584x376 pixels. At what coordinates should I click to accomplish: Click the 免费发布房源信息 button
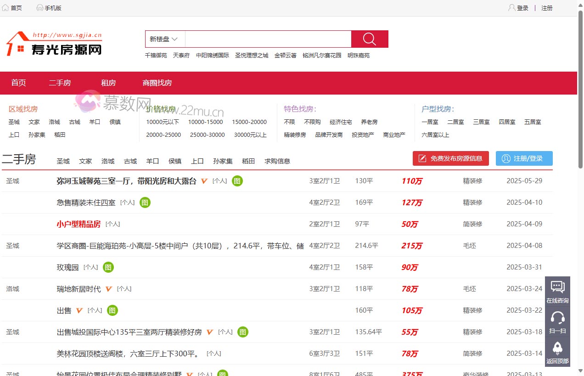(x=450, y=158)
